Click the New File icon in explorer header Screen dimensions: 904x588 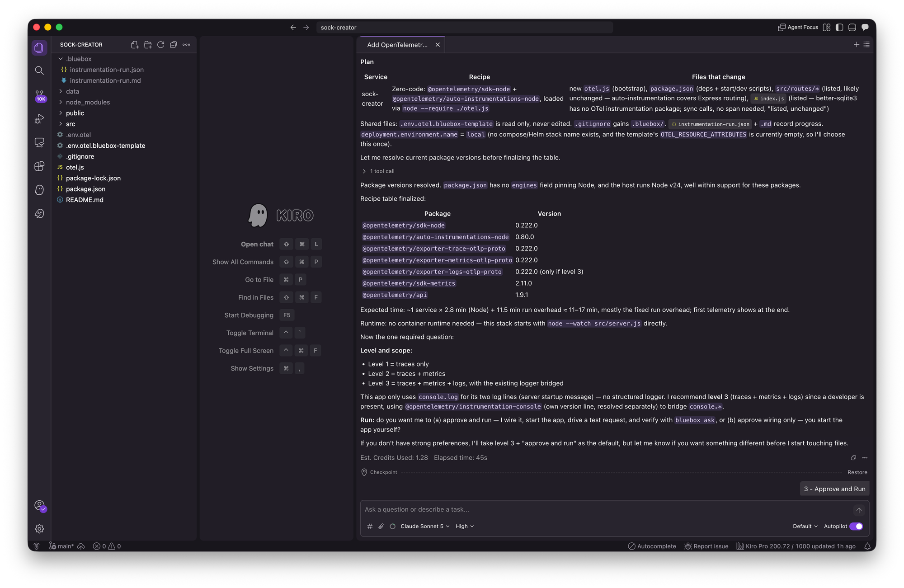(135, 45)
